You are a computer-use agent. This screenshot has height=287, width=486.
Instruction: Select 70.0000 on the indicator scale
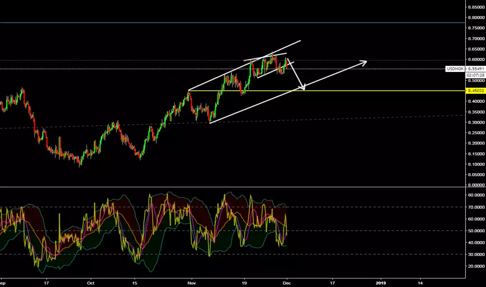[477, 207]
